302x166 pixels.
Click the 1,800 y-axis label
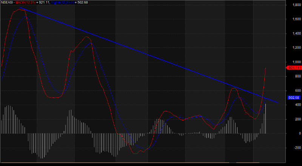click(297, 5)
